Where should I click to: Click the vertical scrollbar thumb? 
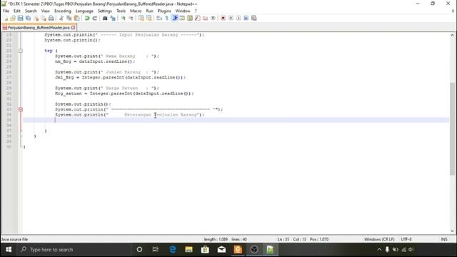tap(452, 128)
